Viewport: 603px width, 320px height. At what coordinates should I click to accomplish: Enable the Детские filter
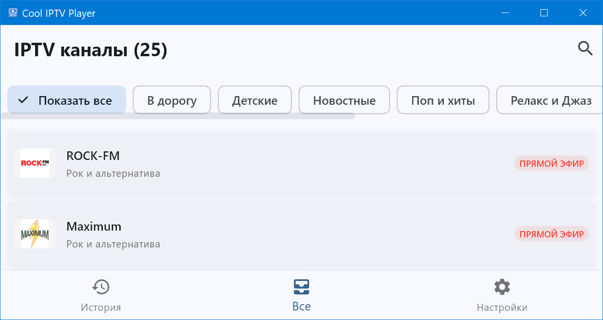[x=254, y=100]
